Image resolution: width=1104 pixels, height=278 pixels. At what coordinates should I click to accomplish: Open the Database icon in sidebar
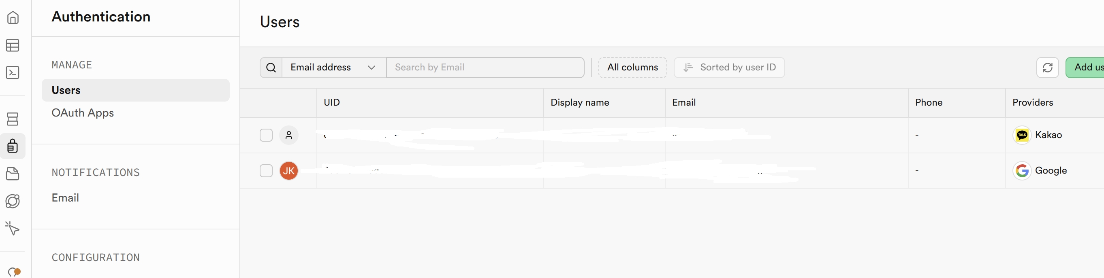pos(13,119)
